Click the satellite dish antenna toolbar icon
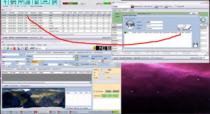 coord(27,48)
